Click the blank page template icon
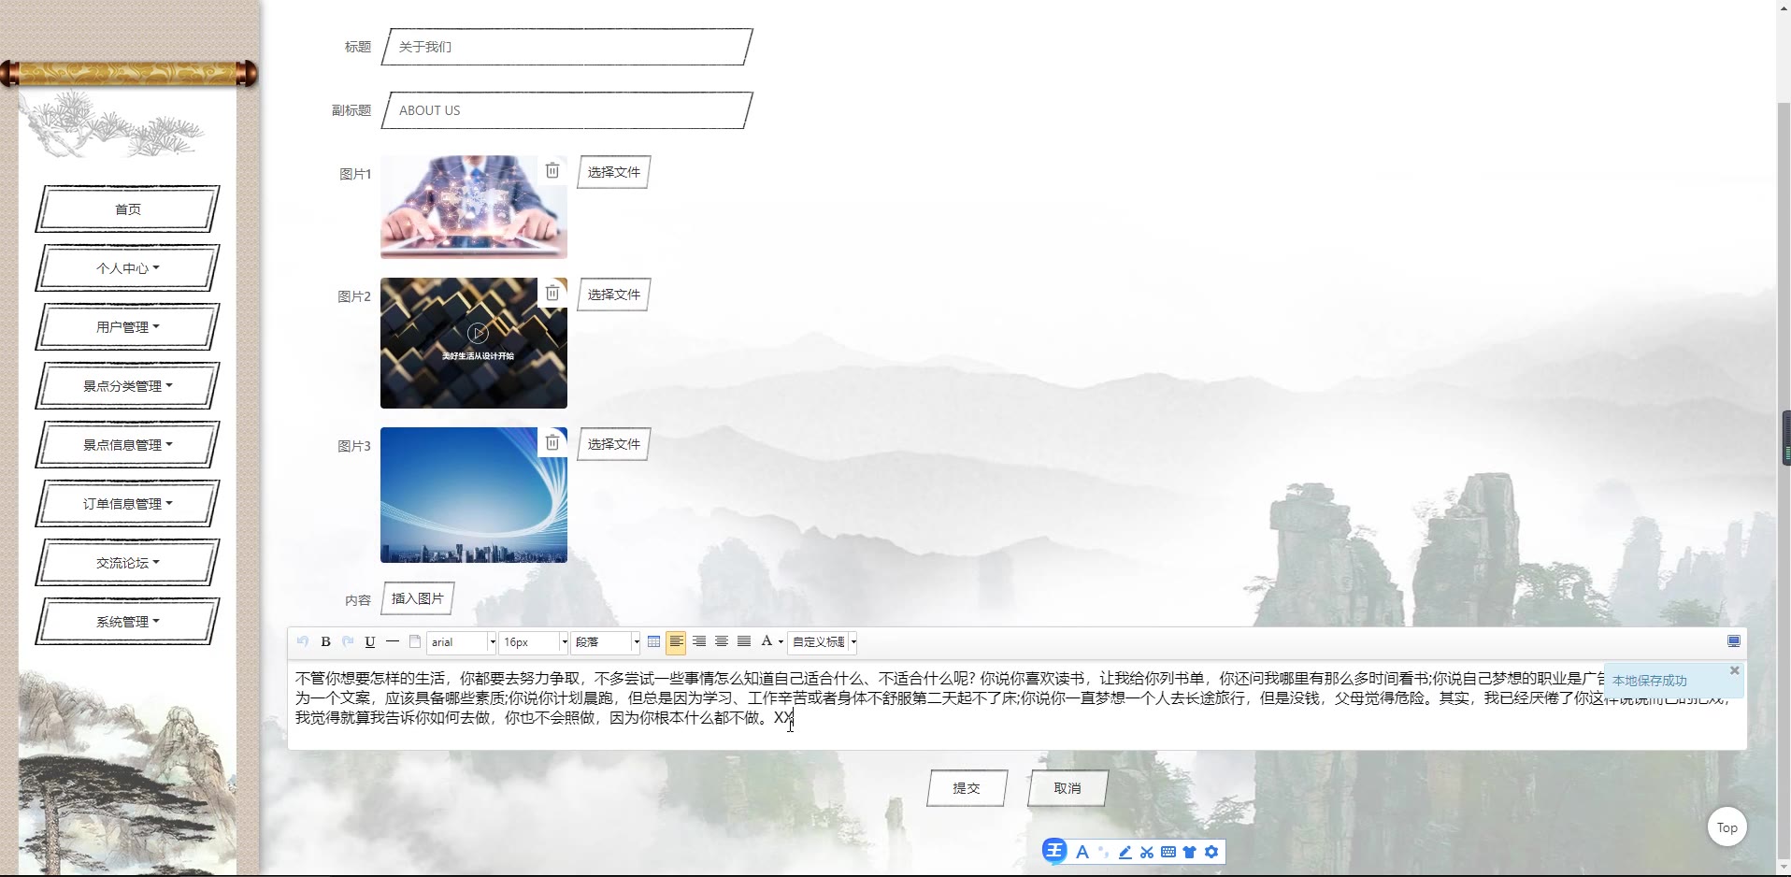Viewport: 1791px width, 877px height. click(415, 641)
